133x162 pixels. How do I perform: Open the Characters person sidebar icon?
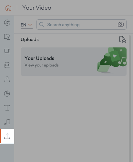7,79
